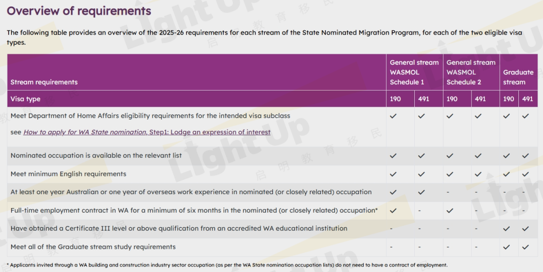This screenshot has width=543, height=272.
Task: Select the Graduate stream column header
Action: click(x=518, y=77)
